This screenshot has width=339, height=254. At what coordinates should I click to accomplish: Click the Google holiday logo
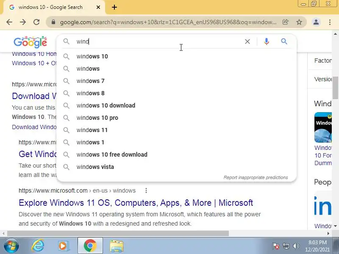[30, 42]
